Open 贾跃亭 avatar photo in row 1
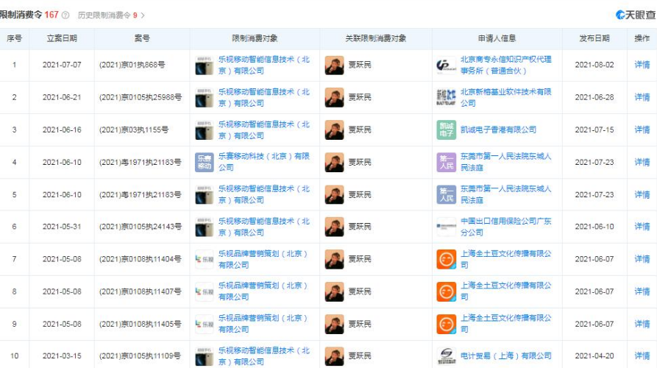This screenshot has height=368, width=657. coord(334,66)
